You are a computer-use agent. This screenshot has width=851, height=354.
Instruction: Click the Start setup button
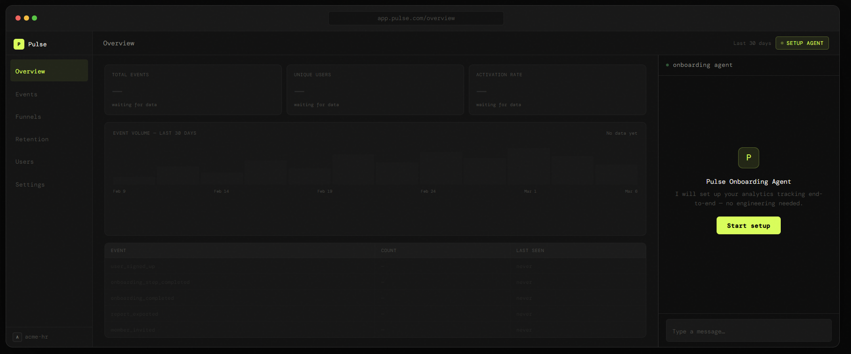[748, 225]
